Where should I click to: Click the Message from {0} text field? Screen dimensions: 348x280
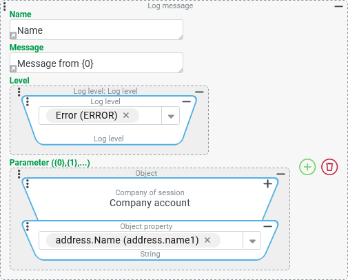(x=96, y=63)
